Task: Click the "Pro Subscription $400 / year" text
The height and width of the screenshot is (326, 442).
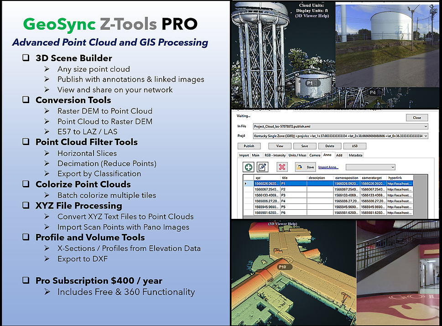Action: coord(99,281)
